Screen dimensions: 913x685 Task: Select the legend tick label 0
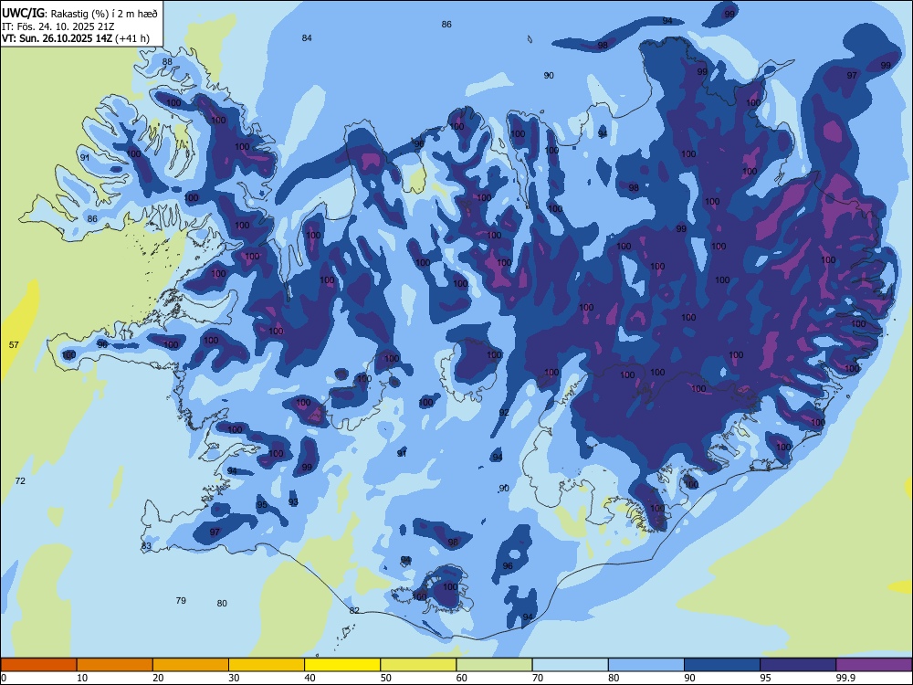(4, 678)
